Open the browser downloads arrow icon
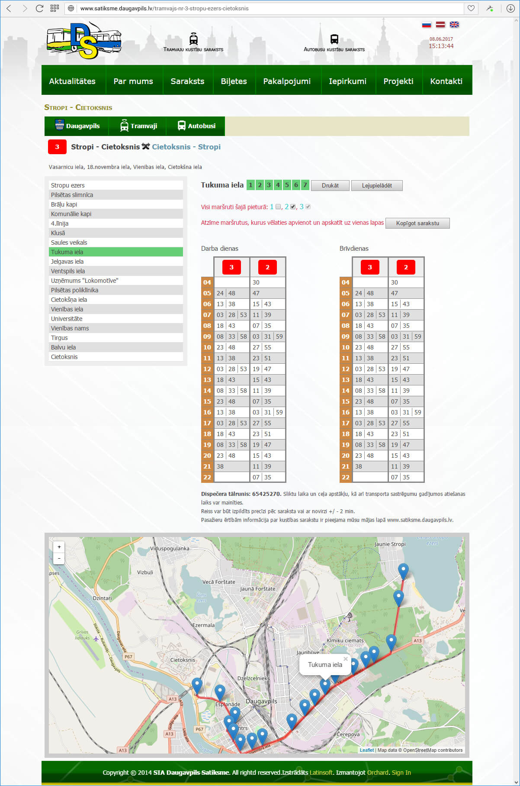 [x=510, y=8]
